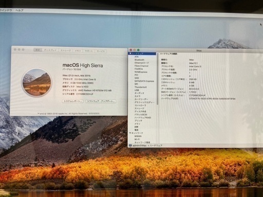Viewport: 263px width, 197px height.
Task: Select NVMExpress in the sidebar
Action: coord(141,72)
